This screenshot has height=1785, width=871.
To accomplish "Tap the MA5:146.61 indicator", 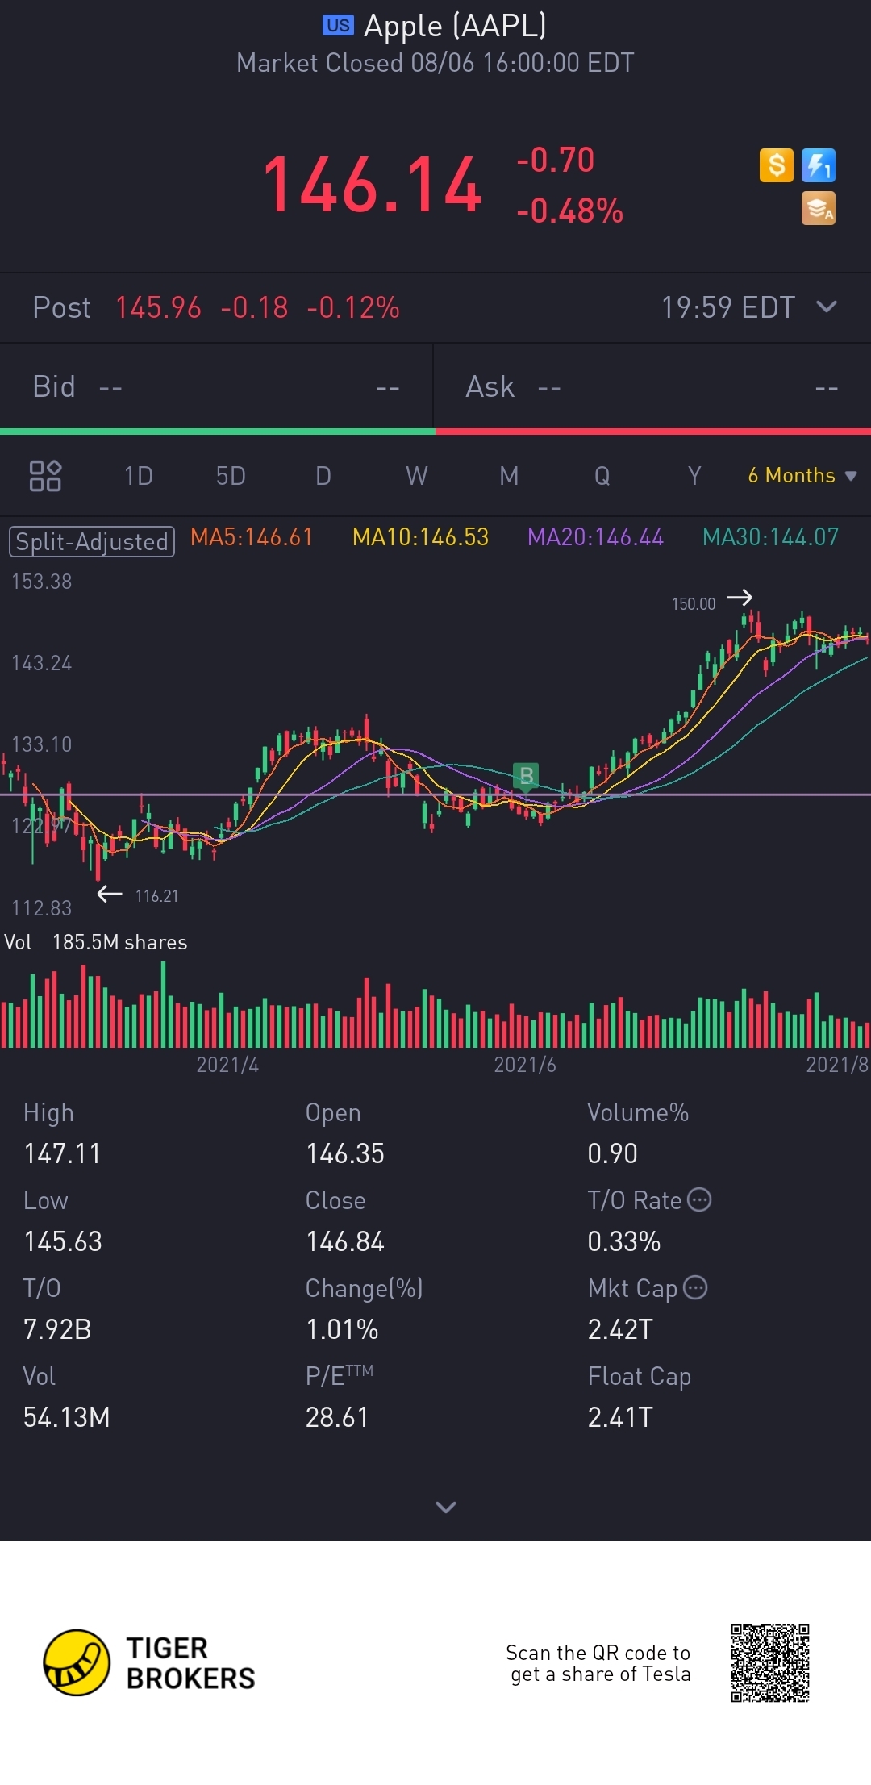I will click(252, 537).
